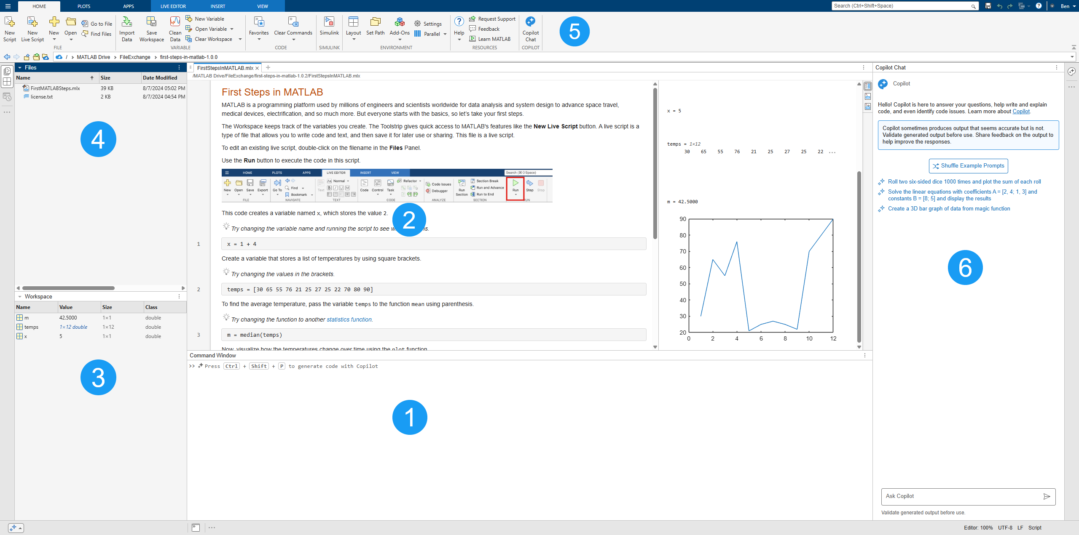The height and width of the screenshot is (535, 1079).
Task: Select the dice roll example prompt
Action: click(964, 182)
